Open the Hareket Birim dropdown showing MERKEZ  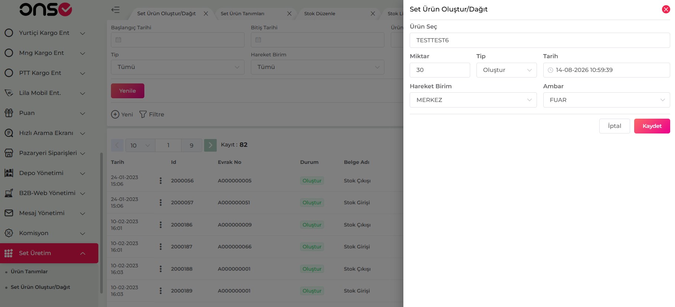click(473, 100)
